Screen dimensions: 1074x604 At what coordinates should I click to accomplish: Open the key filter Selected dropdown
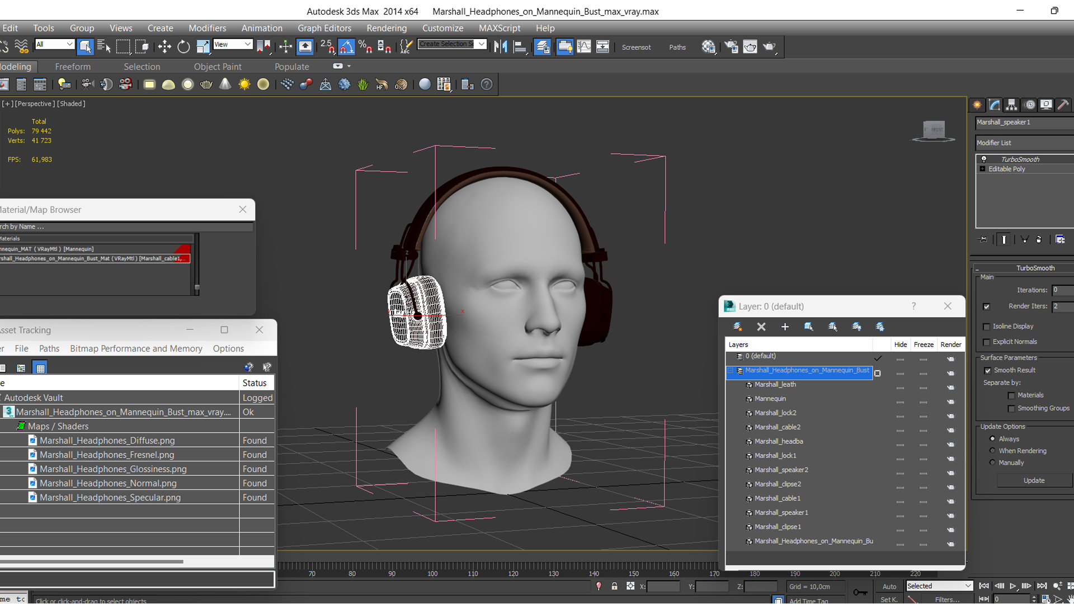click(x=939, y=586)
